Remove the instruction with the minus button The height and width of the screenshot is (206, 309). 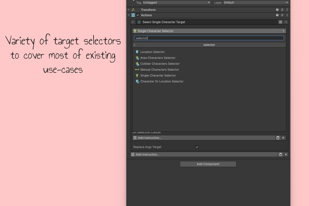tap(286, 22)
